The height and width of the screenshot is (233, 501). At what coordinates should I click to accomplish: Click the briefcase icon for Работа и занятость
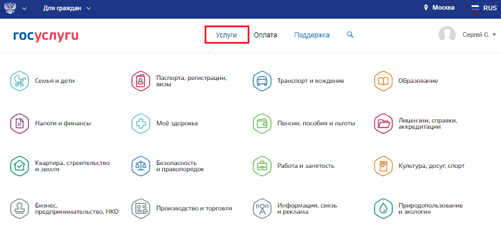[x=262, y=166]
